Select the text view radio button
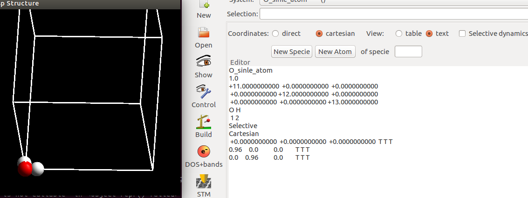Screen dimensions: 528x198 [429, 34]
